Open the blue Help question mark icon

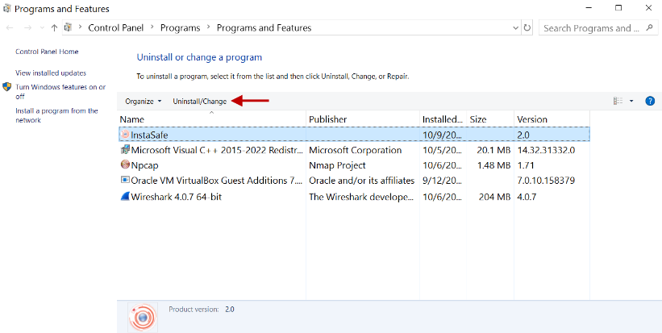point(650,101)
